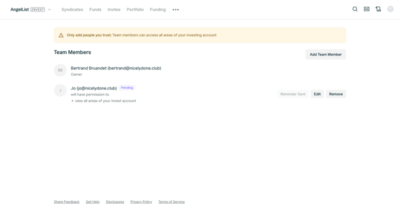Edit Jo's permissions
The height and width of the screenshot is (221, 400).
click(x=317, y=94)
